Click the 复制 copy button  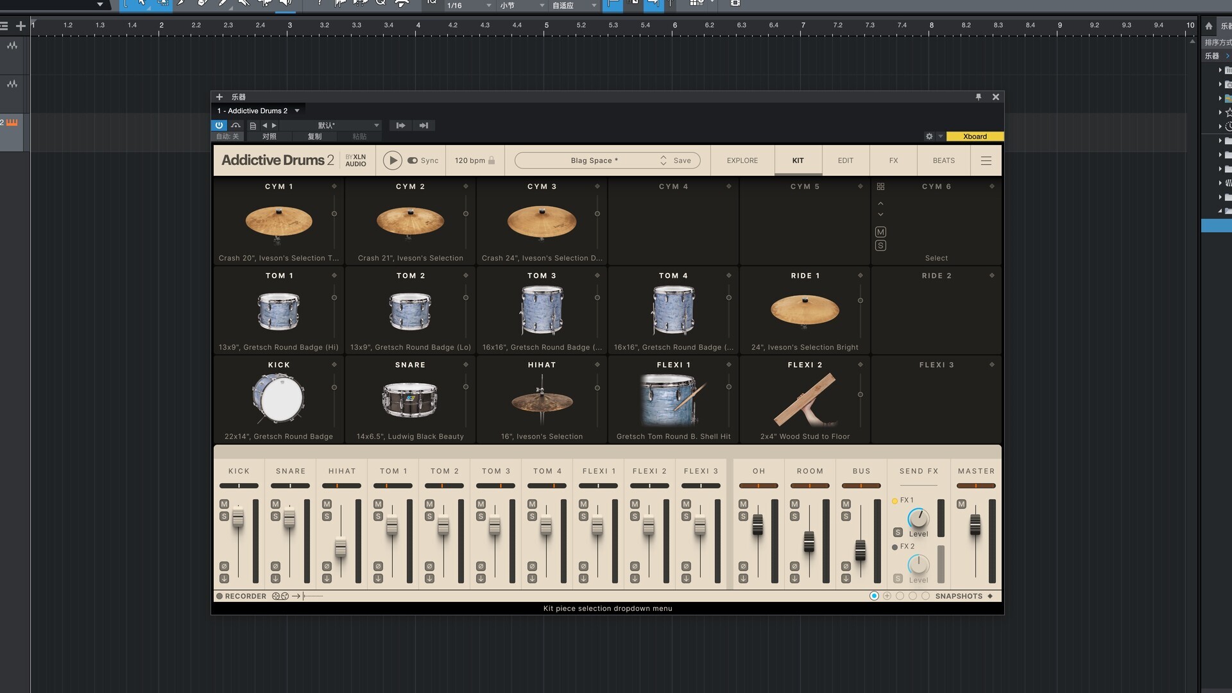tap(314, 137)
